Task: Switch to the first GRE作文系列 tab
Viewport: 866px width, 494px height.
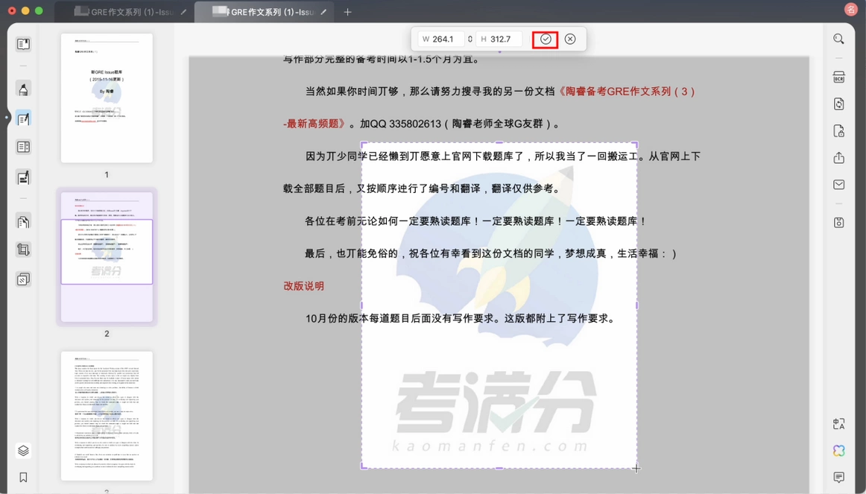Action: (x=124, y=12)
